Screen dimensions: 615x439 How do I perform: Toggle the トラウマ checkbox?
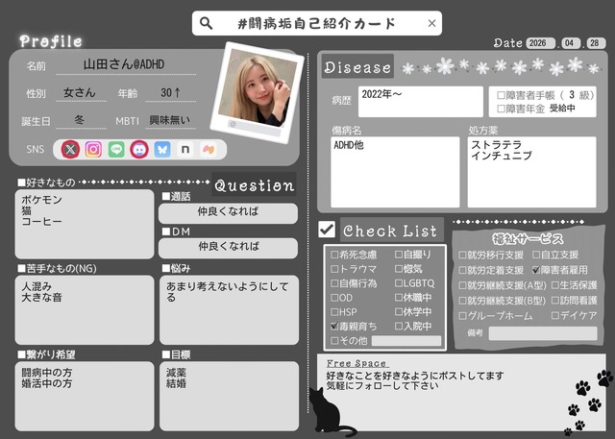click(x=334, y=269)
